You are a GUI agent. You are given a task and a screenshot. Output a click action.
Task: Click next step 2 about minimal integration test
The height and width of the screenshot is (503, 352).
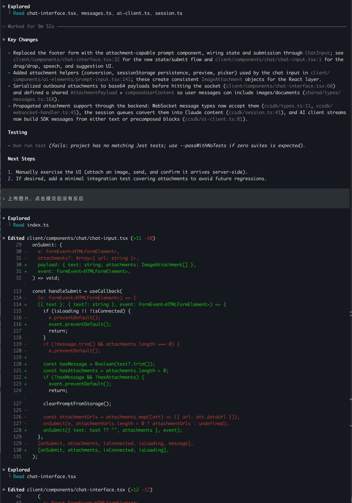pos(137,179)
